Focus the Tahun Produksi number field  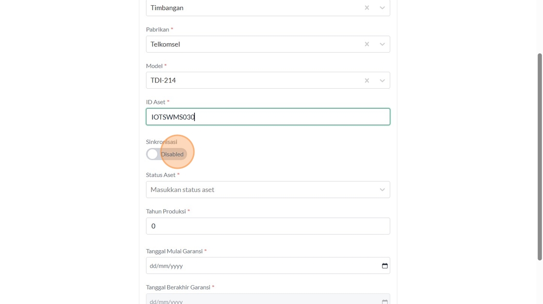[x=268, y=226]
